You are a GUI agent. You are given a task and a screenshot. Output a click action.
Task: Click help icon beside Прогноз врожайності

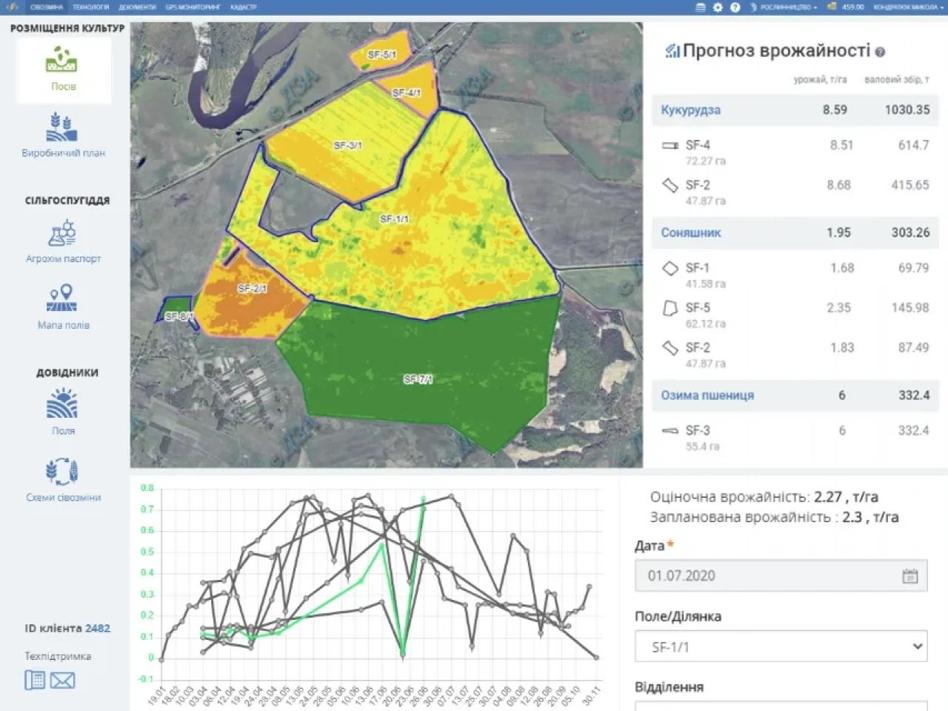(x=880, y=53)
